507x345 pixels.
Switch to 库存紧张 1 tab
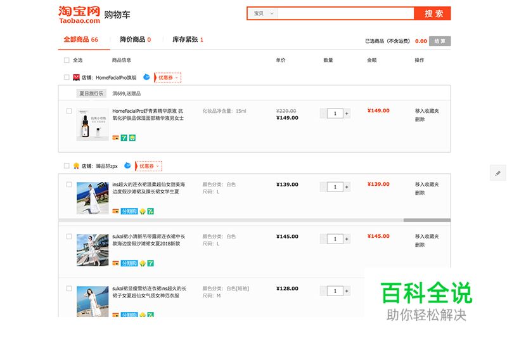coord(188,39)
